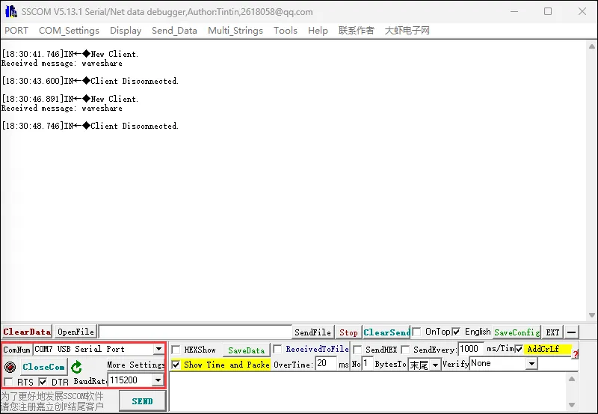Click the collapse panel minus button

572,332
